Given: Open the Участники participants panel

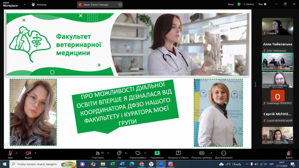Looking at the screenshot, I should [x=98, y=153].
